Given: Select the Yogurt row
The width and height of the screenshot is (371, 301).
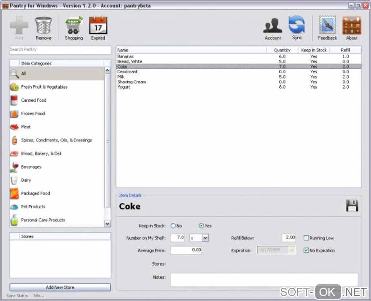Looking at the screenshot, I should (x=239, y=87).
